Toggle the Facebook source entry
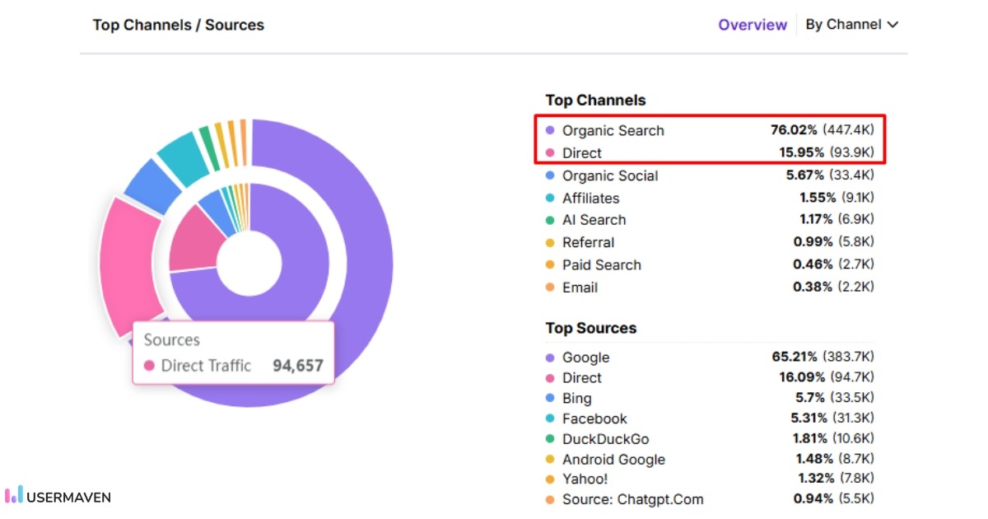988x519 pixels. [594, 418]
